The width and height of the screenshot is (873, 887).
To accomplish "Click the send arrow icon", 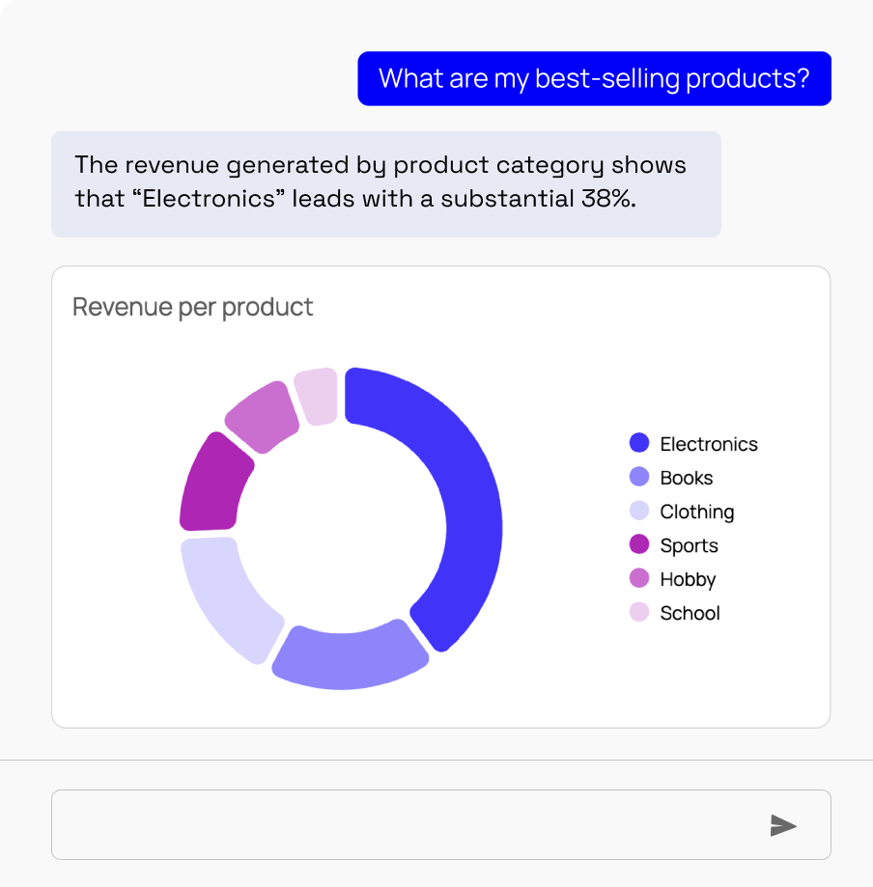I will (783, 825).
